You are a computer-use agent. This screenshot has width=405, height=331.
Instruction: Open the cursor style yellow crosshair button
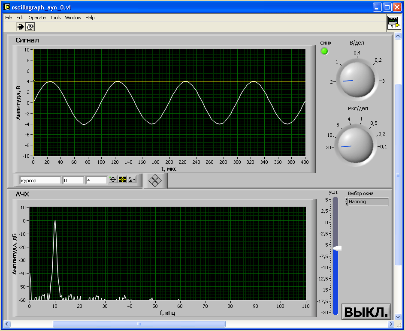[x=122, y=180]
